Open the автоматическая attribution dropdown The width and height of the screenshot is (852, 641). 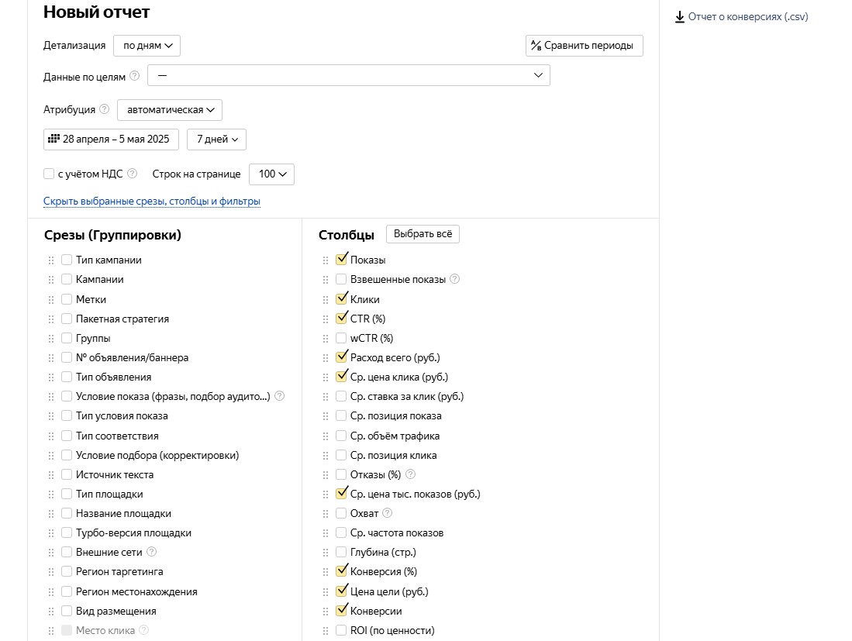(x=170, y=110)
